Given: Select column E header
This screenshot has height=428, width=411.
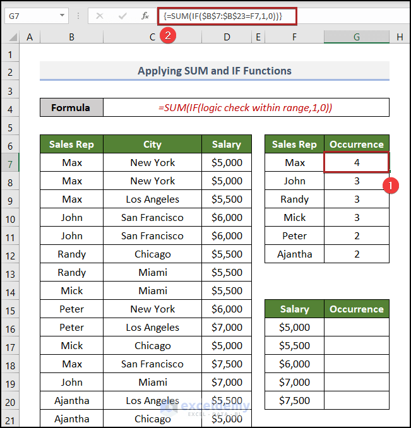Looking at the screenshot, I should coord(258,37).
